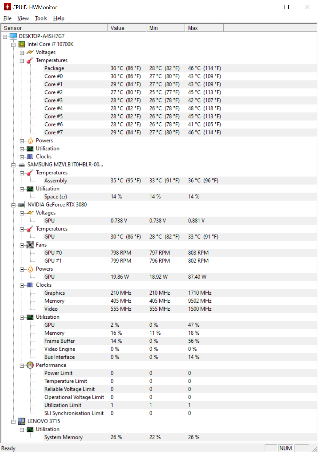
Task: Click the Max column header
Action: 204,28
